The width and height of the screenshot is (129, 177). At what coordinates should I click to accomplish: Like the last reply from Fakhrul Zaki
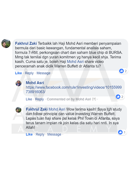click(x=29, y=134)
